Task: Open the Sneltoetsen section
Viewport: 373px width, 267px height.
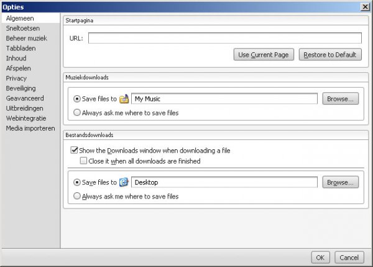Action: click(22, 28)
